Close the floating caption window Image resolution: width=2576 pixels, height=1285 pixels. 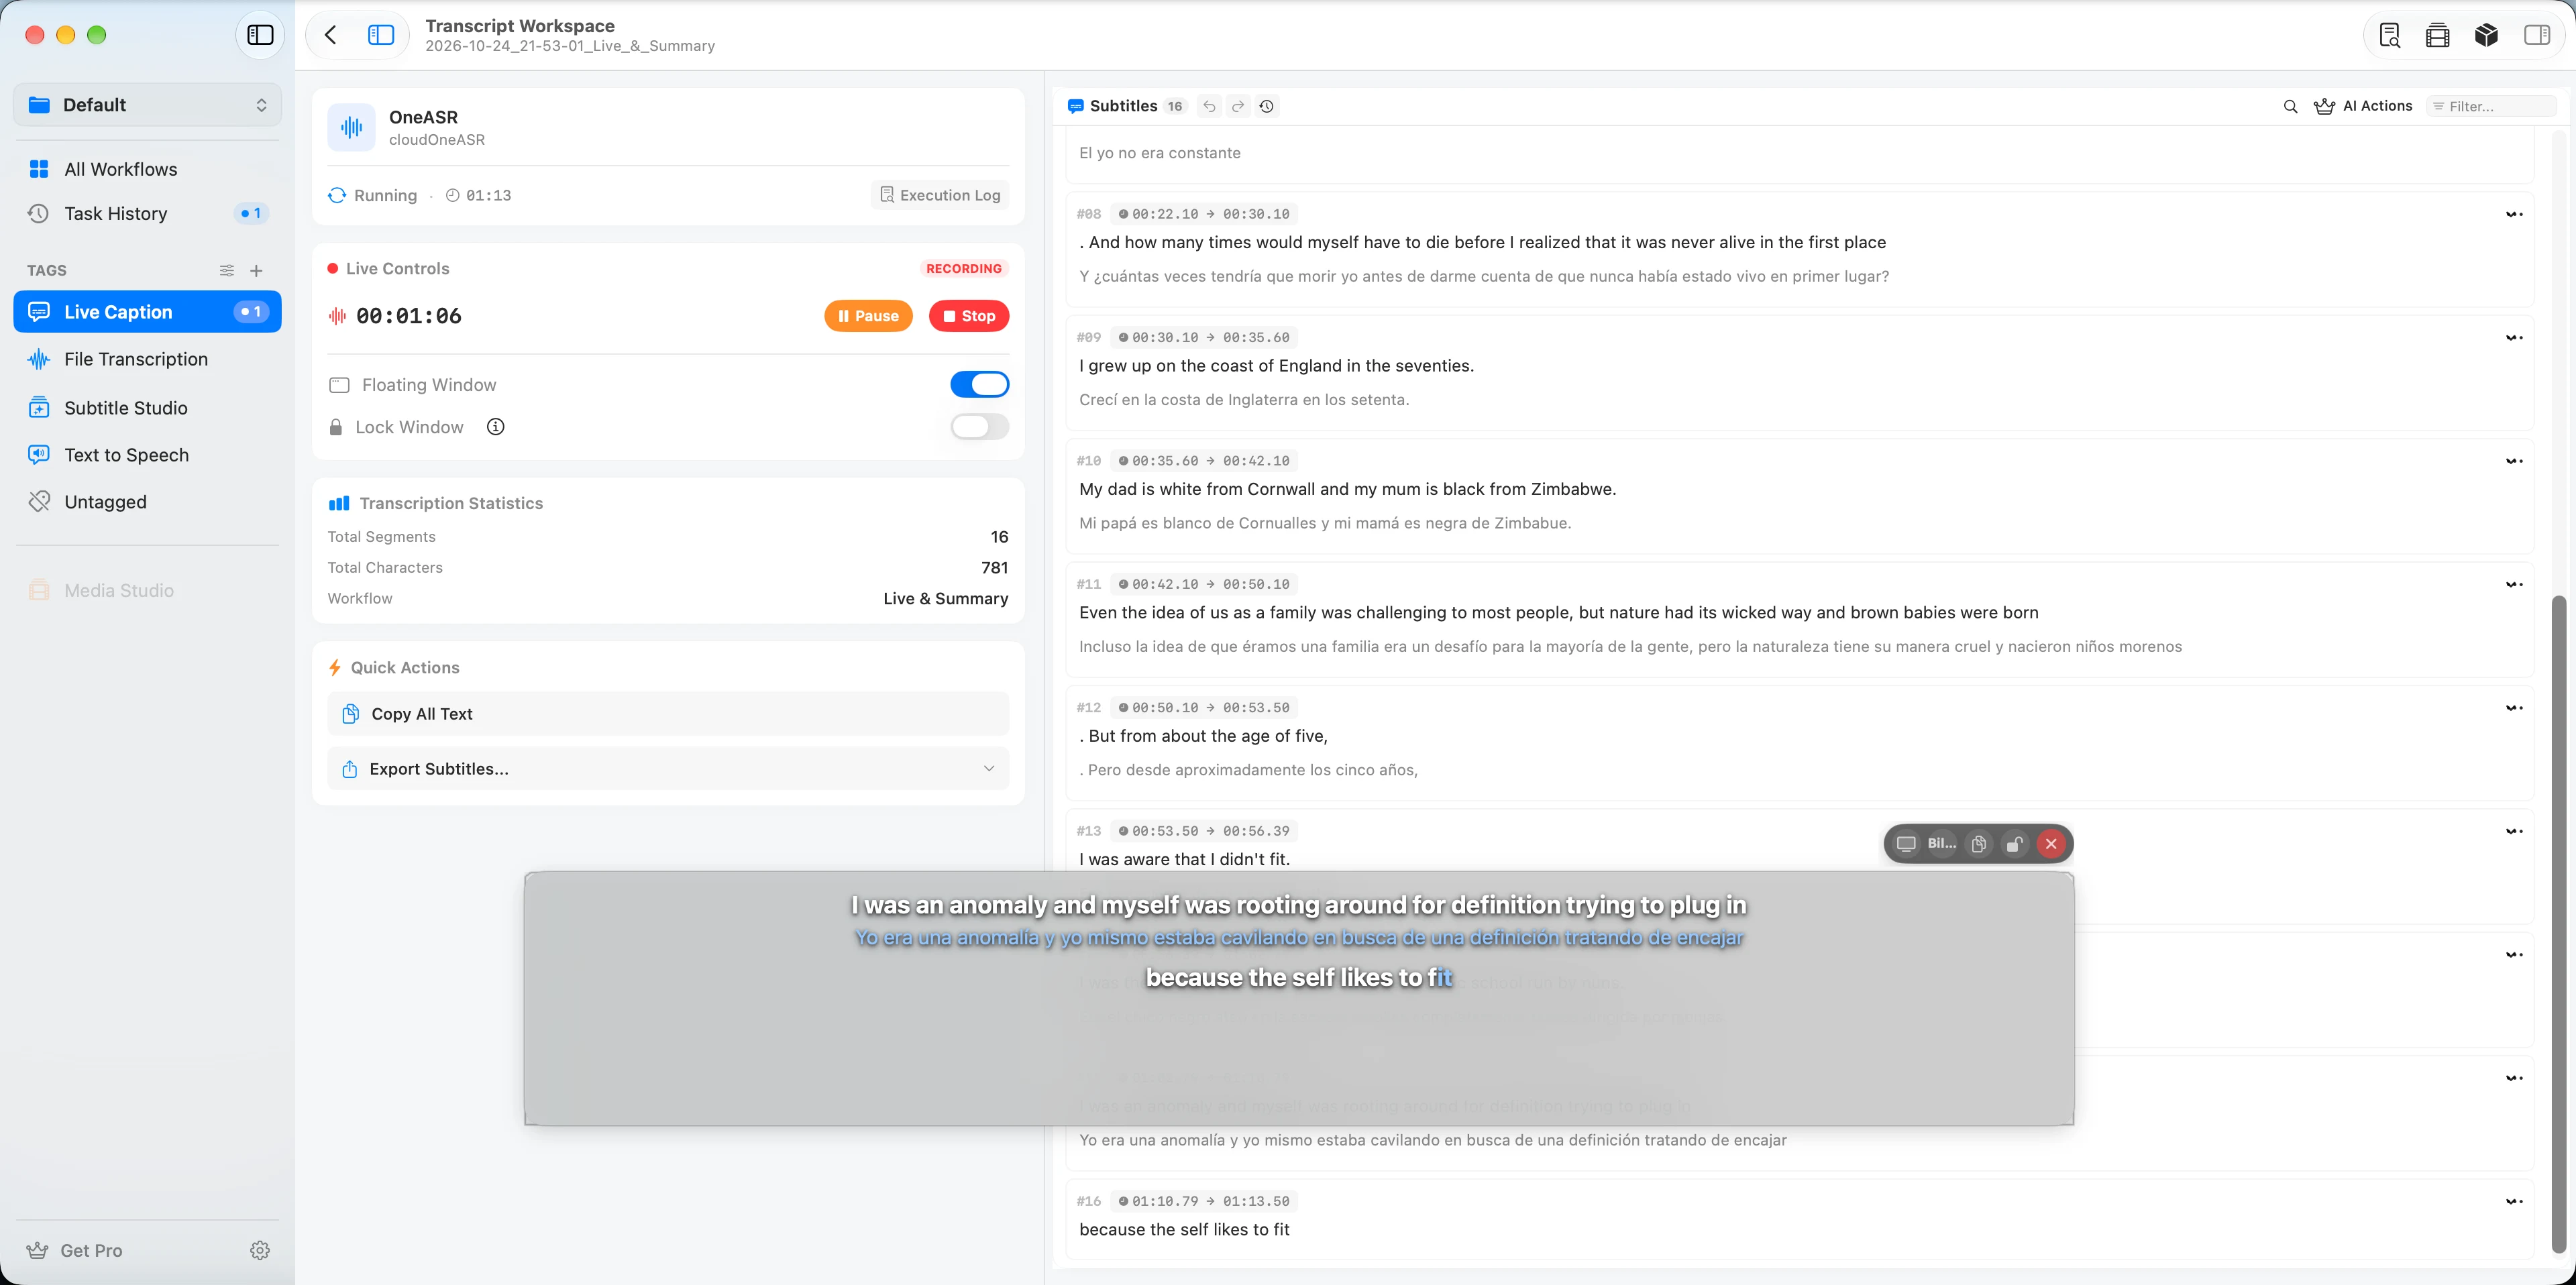coord(2051,843)
